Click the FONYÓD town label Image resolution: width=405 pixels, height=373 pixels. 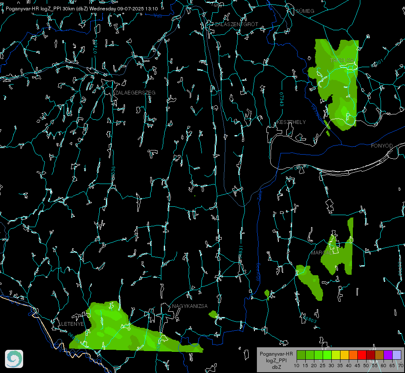click(x=382, y=146)
